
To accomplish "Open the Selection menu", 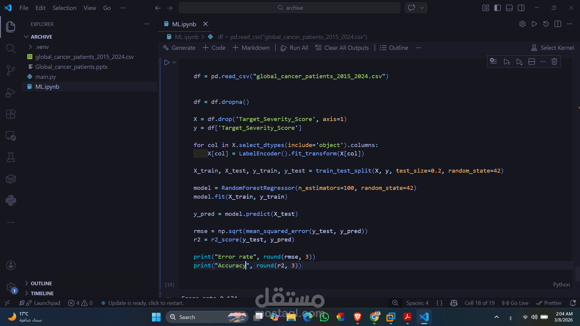I will (64, 8).
